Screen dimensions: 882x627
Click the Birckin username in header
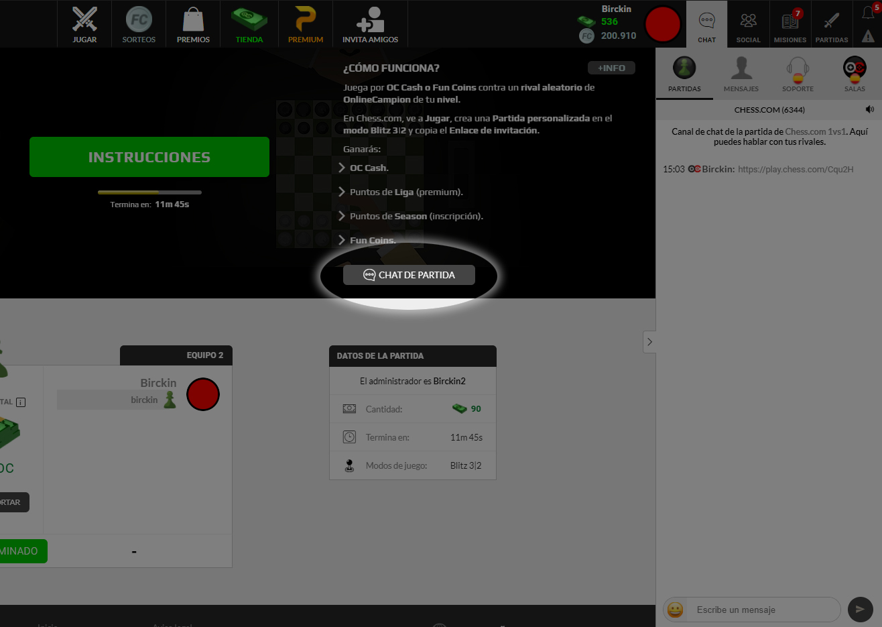(x=617, y=9)
